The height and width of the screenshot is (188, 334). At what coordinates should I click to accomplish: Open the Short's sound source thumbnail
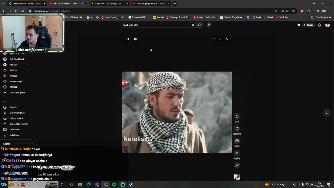pos(237,177)
